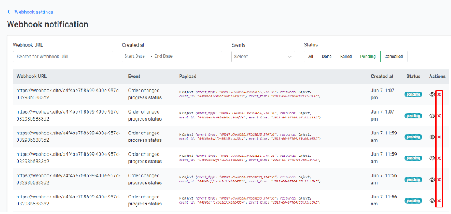Pick a Start Date in Created at
The height and width of the screenshot is (214, 451).
pyautogui.click(x=135, y=57)
